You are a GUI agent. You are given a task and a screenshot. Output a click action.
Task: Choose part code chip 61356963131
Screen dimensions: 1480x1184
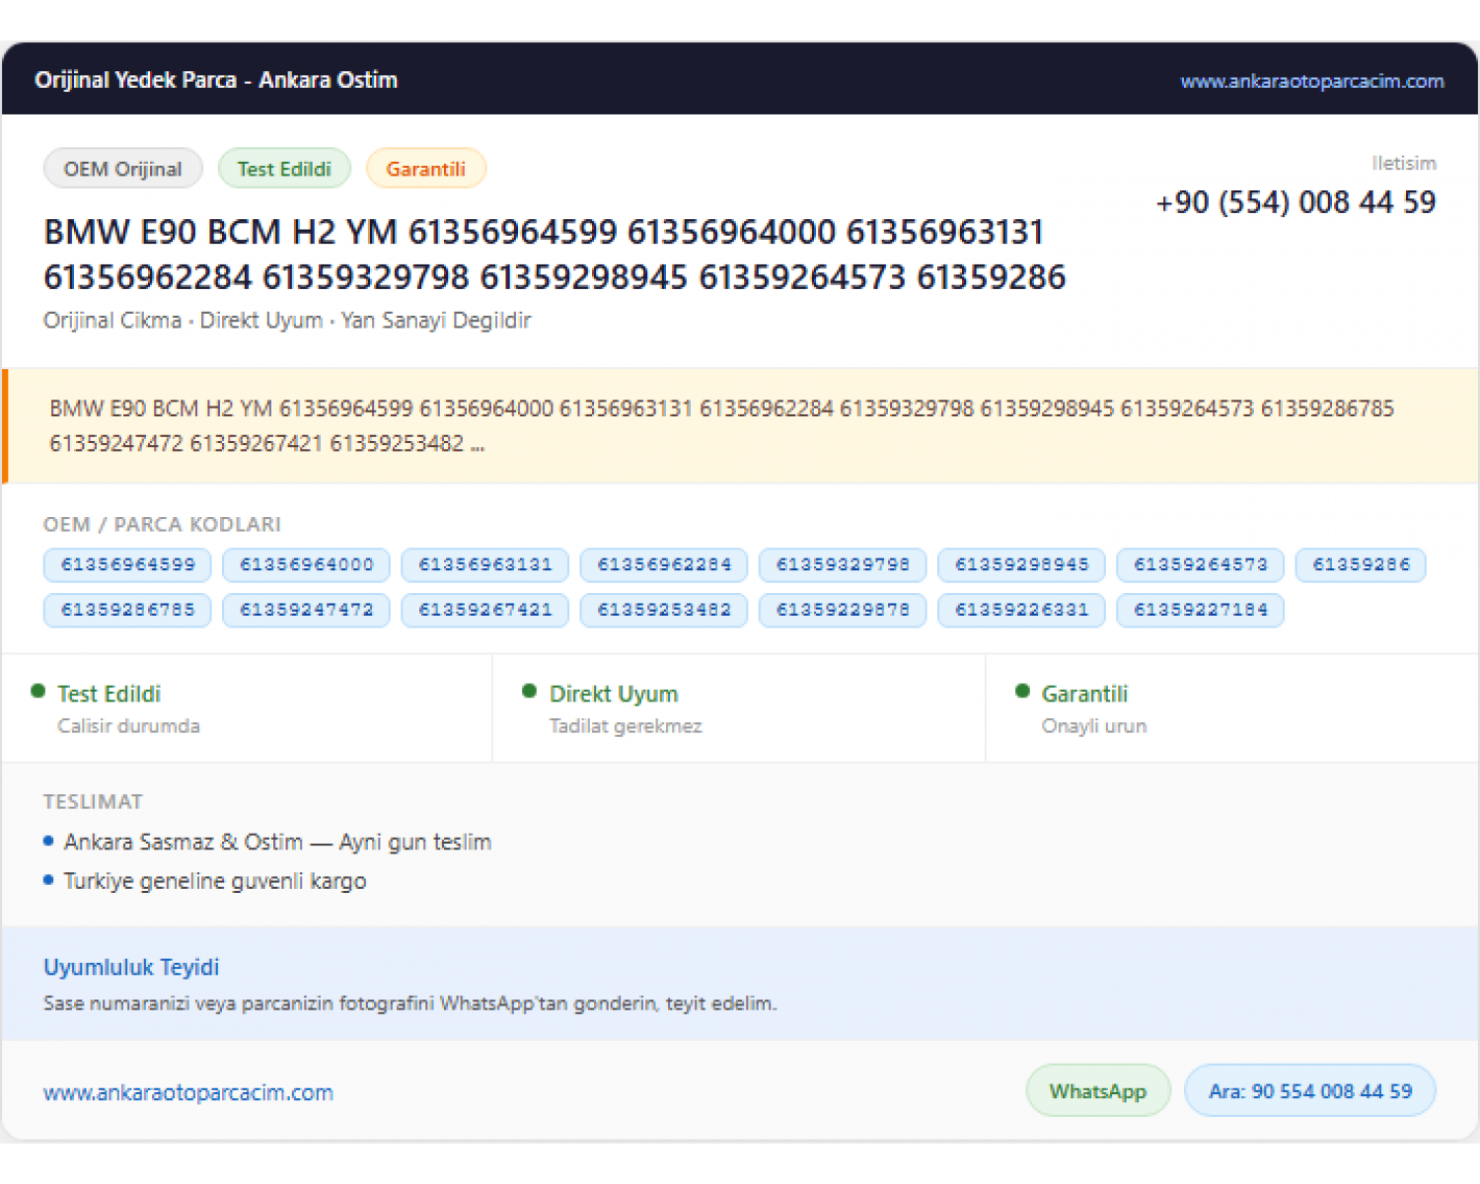point(485,564)
